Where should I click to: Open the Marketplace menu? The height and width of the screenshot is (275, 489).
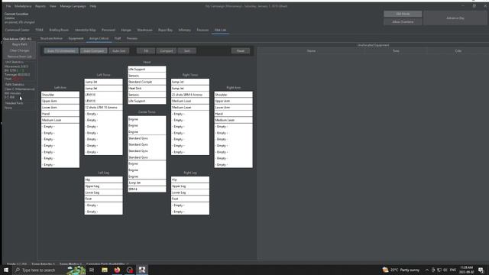click(x=23, y=6)
